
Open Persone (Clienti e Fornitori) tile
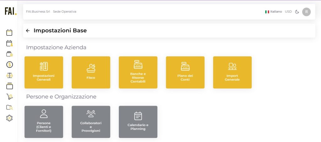click(44, 122)
